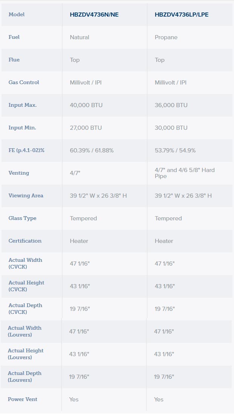Click the 4/7" and 4/6 5/8" Hard Pipe cell
Screen dimensions: 234x415
click(185, 173)
